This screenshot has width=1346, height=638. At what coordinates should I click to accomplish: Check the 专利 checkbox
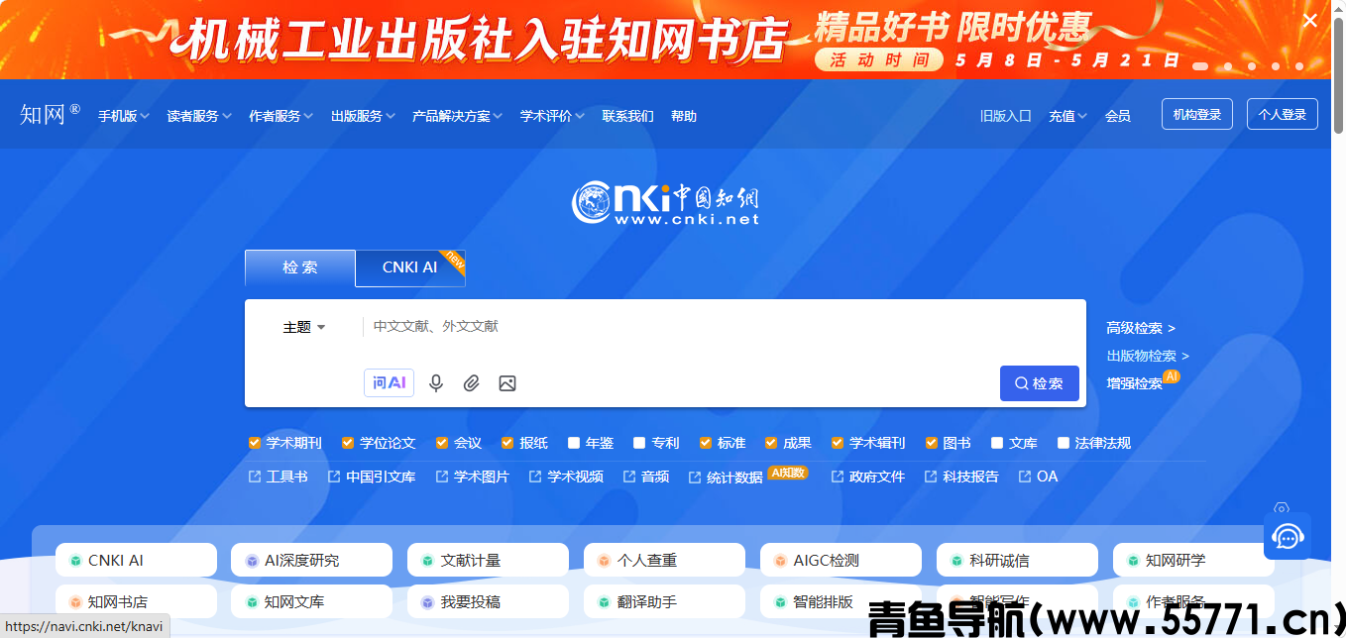[x=639, y=443]
